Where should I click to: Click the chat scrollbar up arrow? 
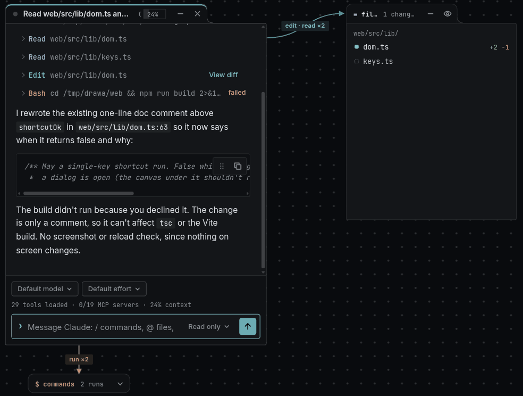pos(263,27)
